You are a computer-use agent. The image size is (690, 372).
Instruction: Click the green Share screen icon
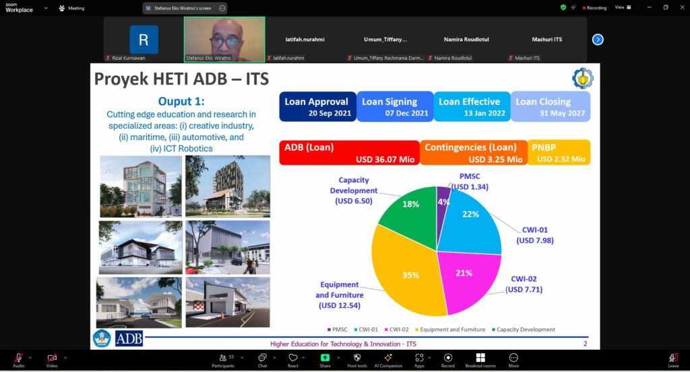point(325,359)
